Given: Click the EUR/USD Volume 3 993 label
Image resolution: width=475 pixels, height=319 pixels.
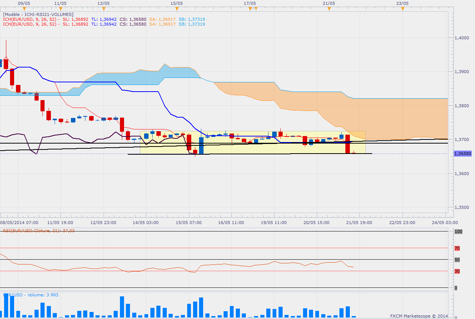Looking at the screenshot, I should [31, 295].
